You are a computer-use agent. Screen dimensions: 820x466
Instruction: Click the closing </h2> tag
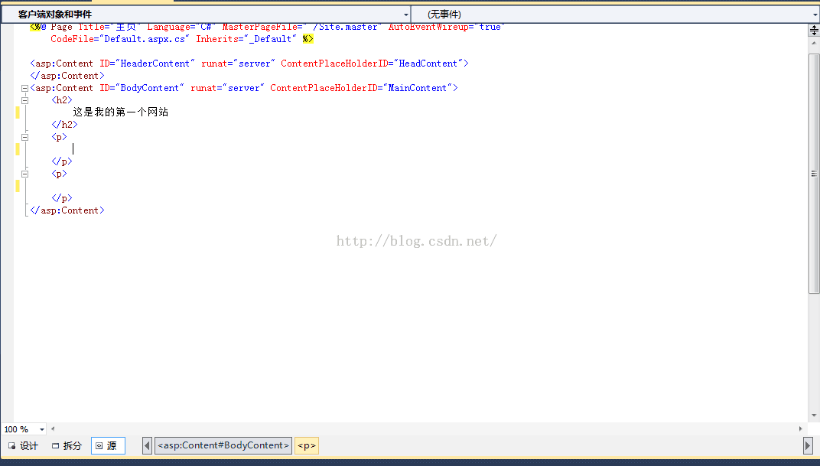64,125
